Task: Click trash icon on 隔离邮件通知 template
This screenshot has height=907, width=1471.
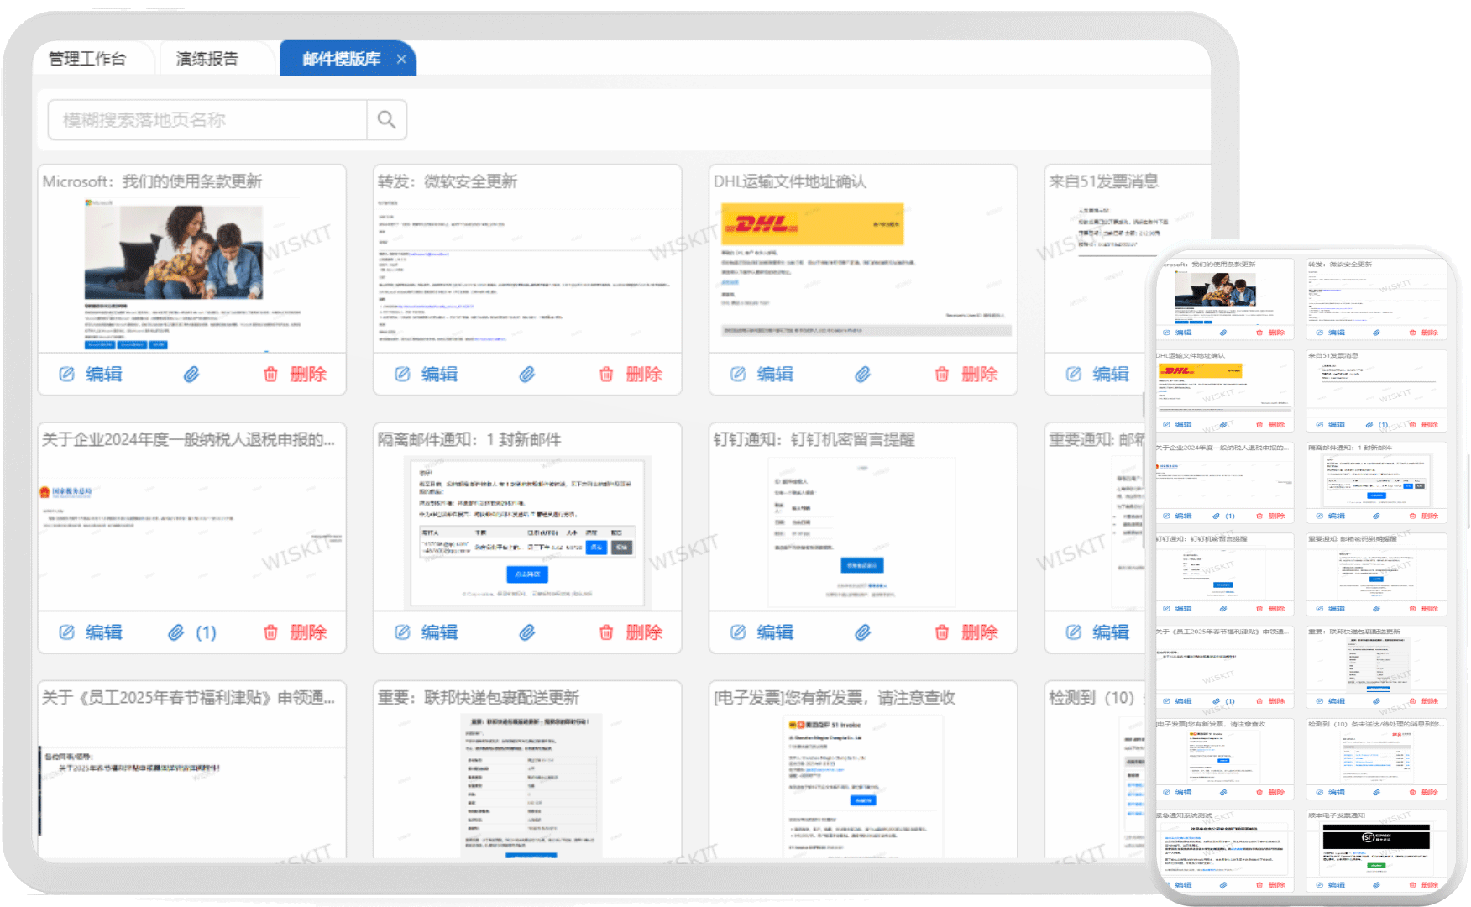Action: [x=606, y=632]
